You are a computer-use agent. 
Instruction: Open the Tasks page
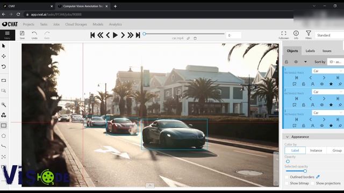pyautogui.click(x=44, y=24)
